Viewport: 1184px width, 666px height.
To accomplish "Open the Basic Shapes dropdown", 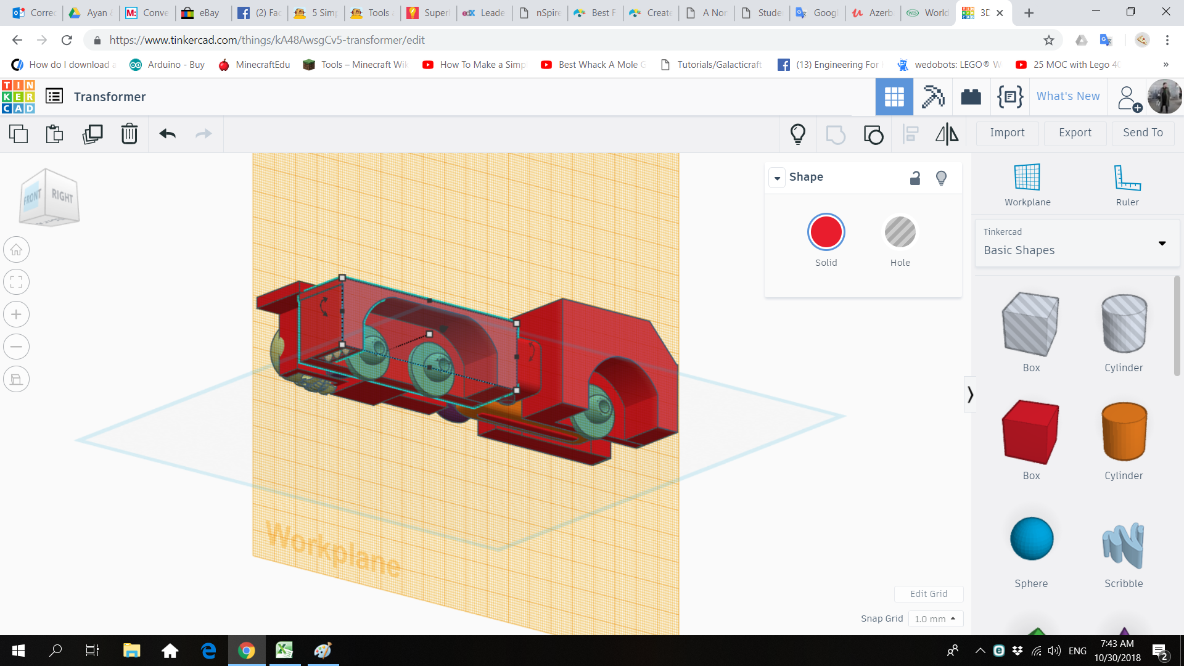I will pos(1162,243).
